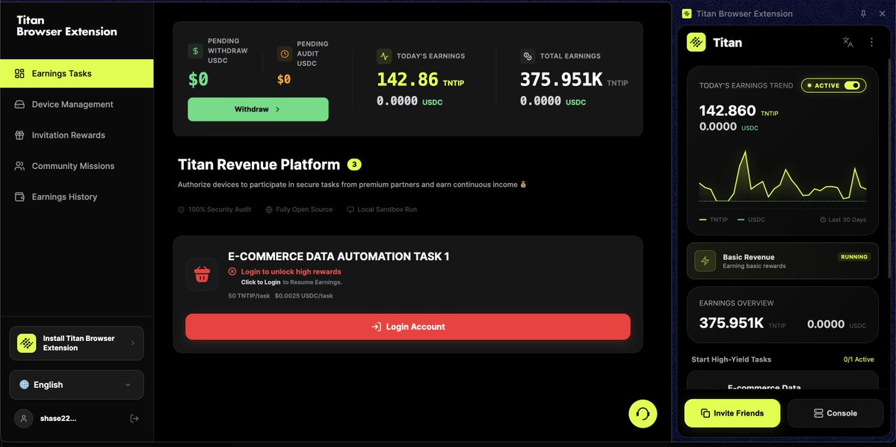The width and height of the screenshot is (896, 447).
Task: Click the red Login Account button
Action: pyautogui.click(x=408, y=327)
